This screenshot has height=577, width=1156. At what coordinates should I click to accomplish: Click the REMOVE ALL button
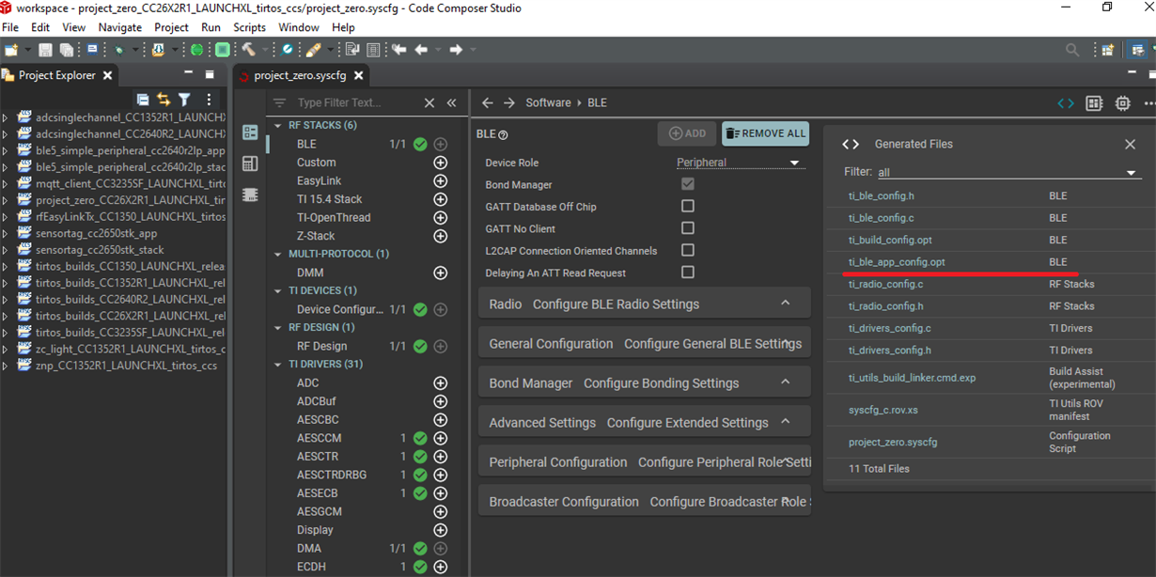coord(766,133)
